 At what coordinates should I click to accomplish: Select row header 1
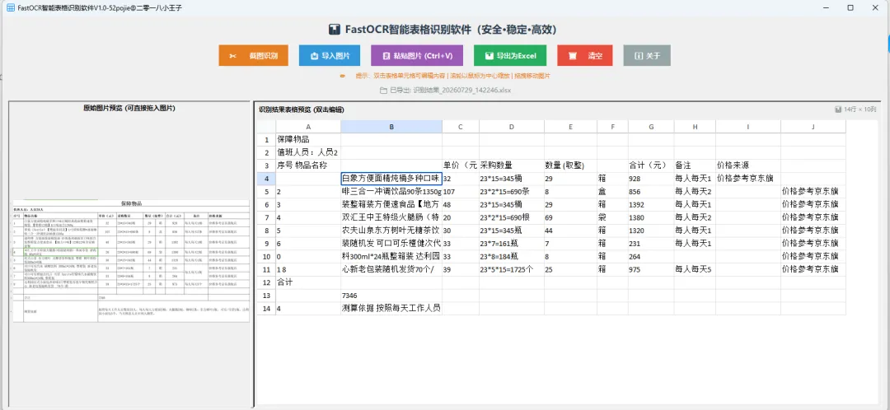tap(265, 139)
